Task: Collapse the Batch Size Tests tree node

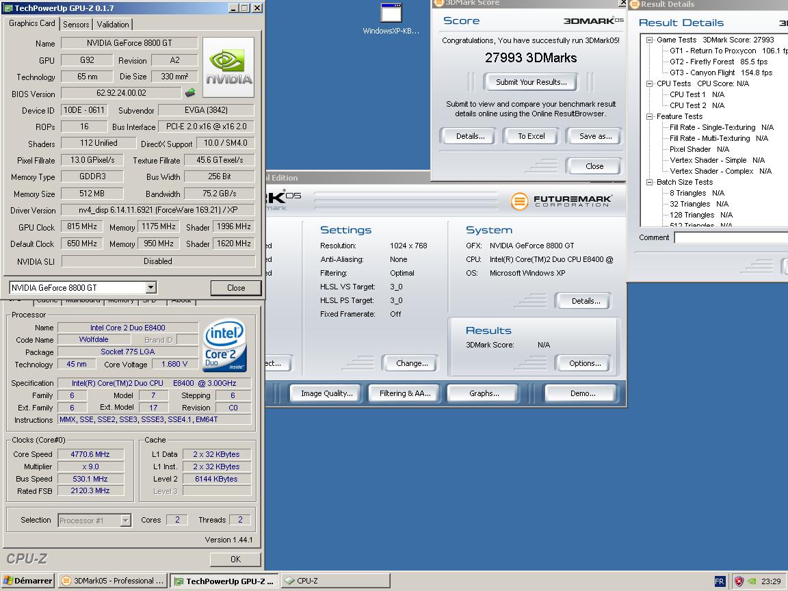Action: pyautogui.click(x=649, y=182)
